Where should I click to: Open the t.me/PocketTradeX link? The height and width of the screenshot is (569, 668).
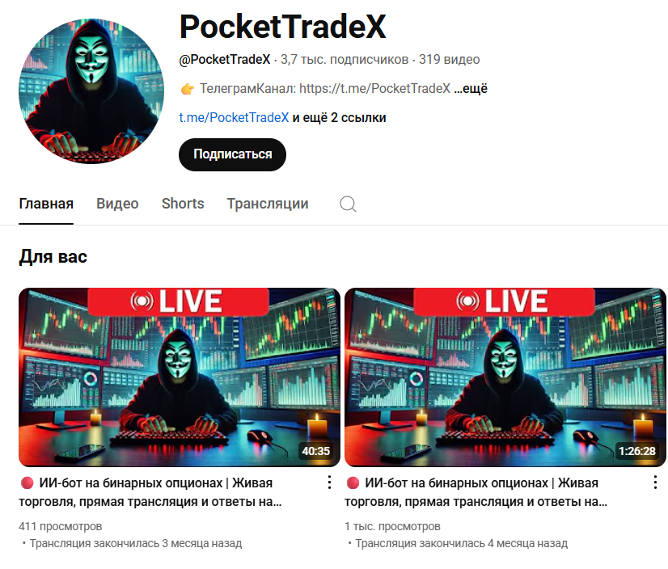click(234, 117)
